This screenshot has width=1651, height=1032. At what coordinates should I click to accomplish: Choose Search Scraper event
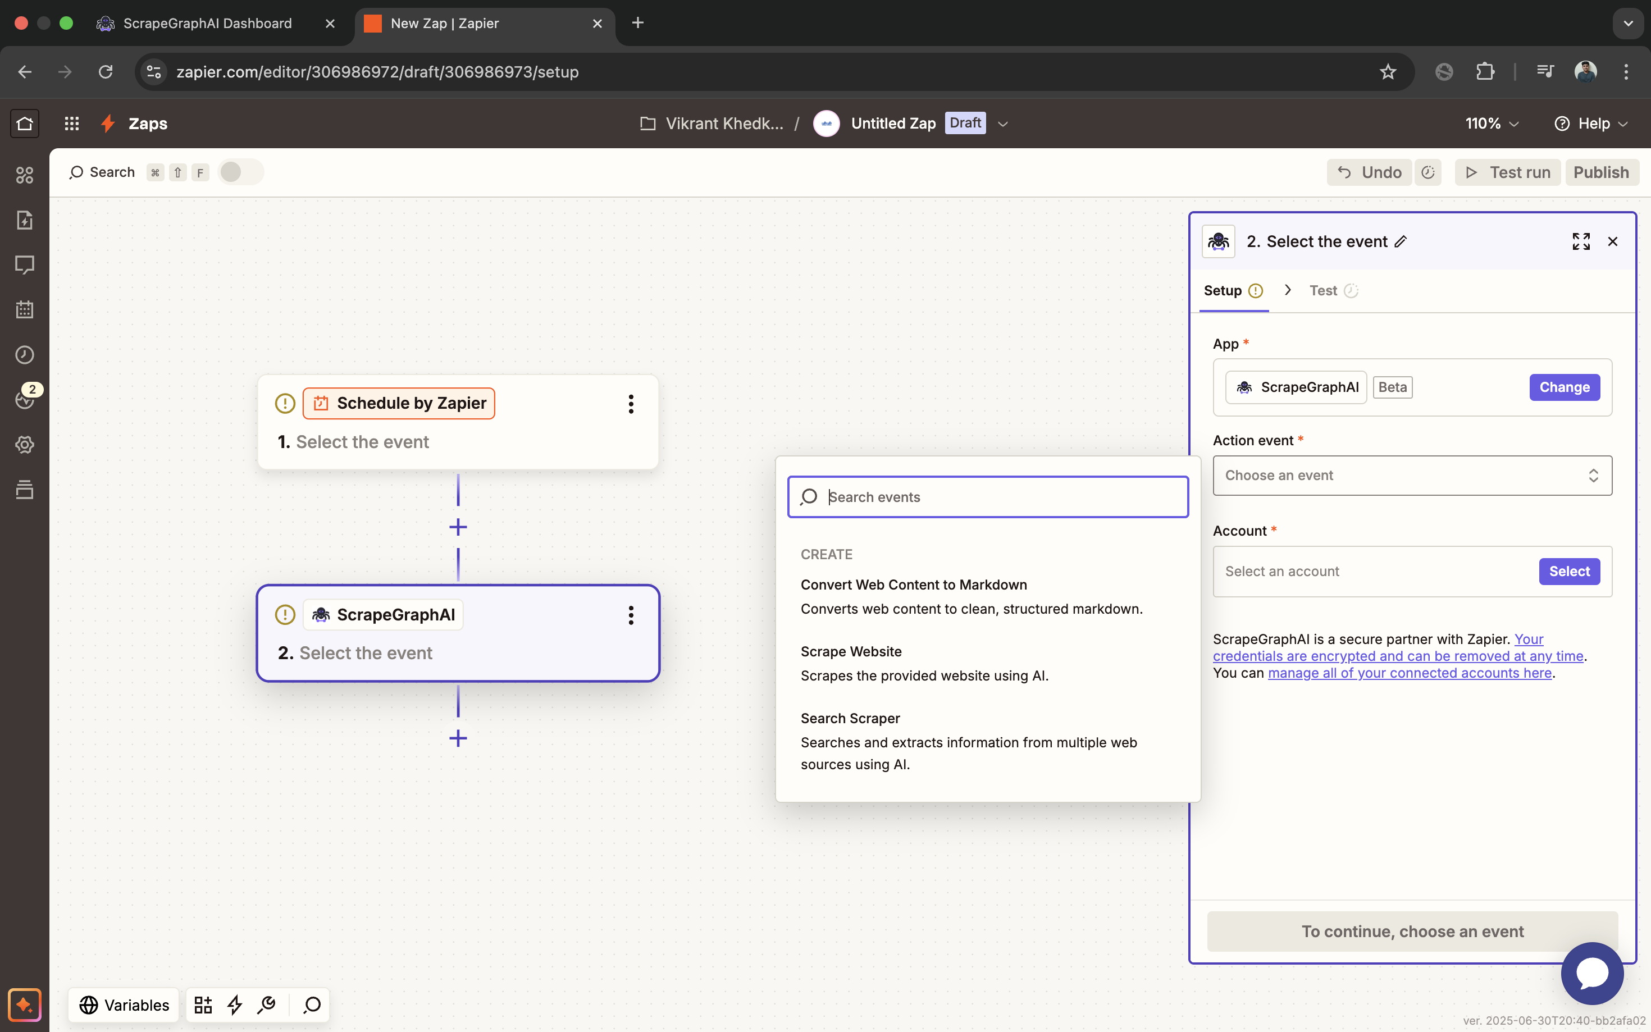click(988, 741)
